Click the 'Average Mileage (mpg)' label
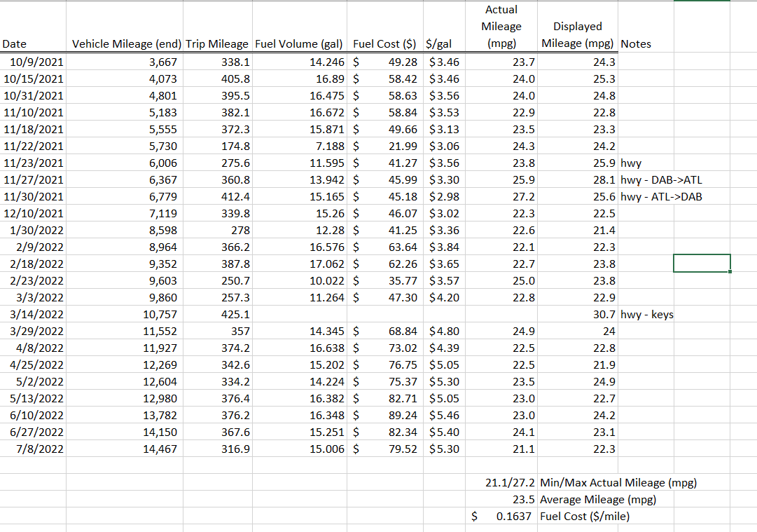The height and width of the screenshot is (532, 757). click(598, 500)
